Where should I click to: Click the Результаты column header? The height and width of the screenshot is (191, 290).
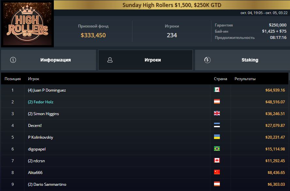click(x=245, y=79)
